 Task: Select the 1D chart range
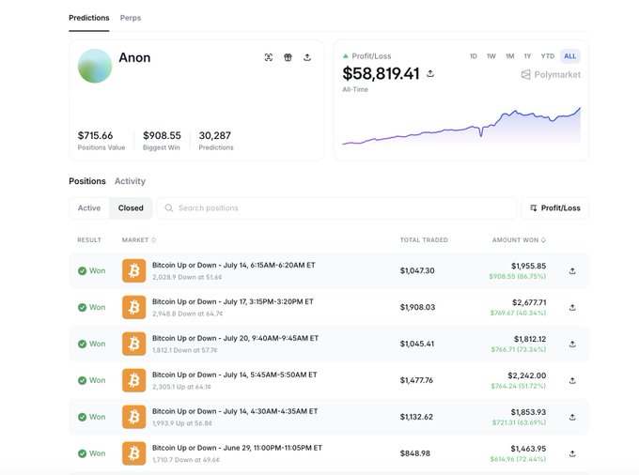point(473,56)
